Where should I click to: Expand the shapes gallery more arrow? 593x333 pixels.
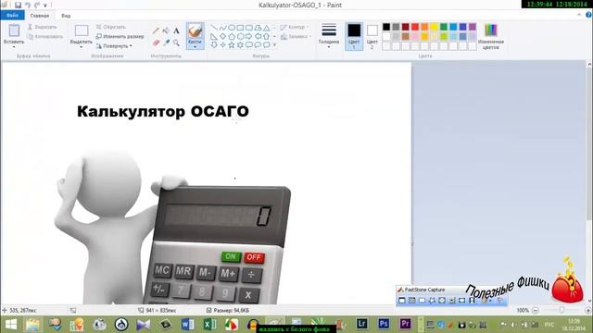coord(274,45)
